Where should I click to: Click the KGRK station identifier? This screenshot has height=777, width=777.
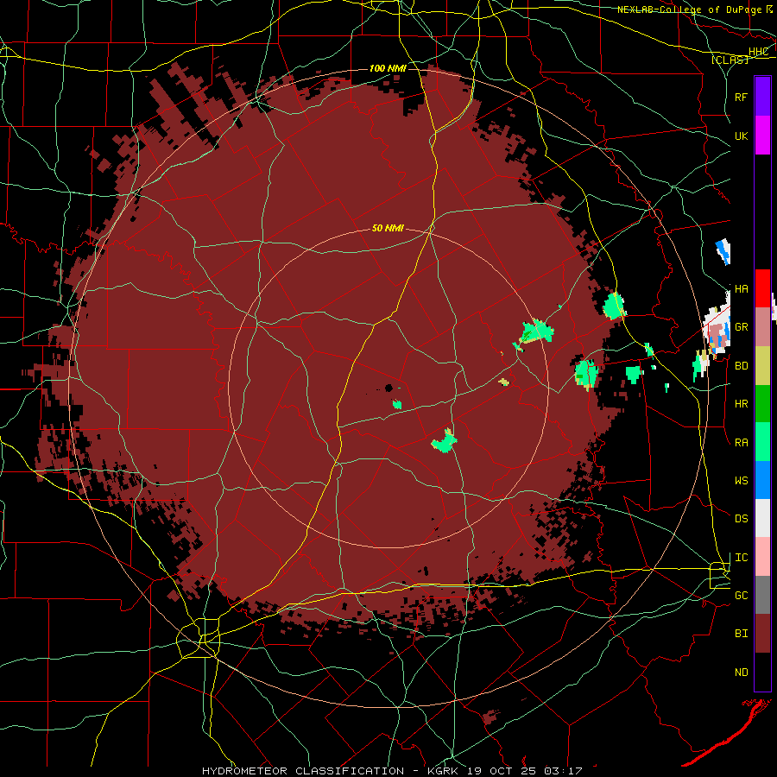[444, 771]
